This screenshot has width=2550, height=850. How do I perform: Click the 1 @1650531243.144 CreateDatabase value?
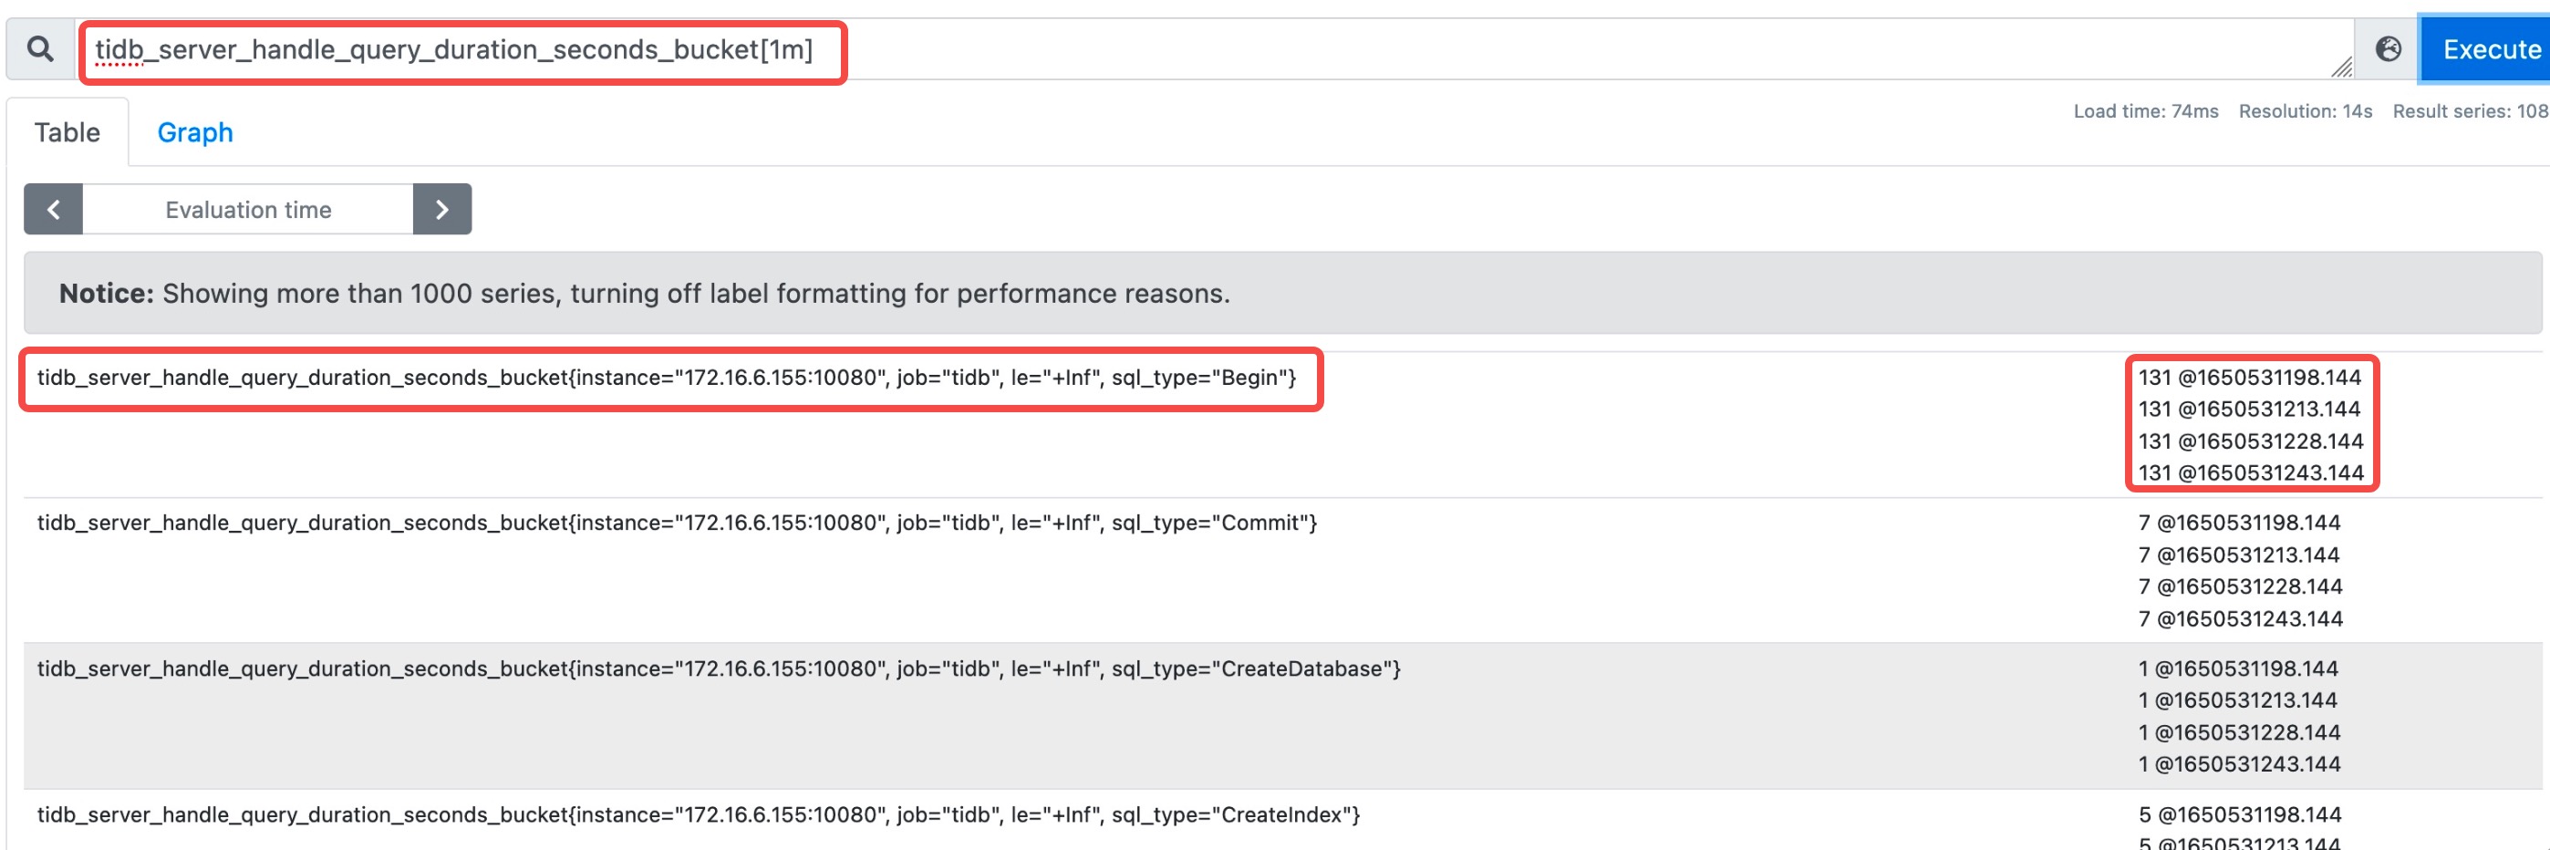coord(2237,765)
